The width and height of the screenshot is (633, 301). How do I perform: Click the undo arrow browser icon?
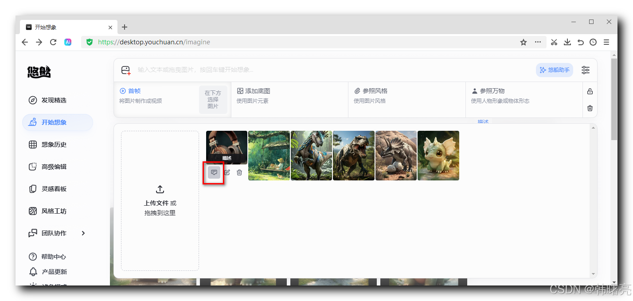pyautogui.click(x=580, y=42)
